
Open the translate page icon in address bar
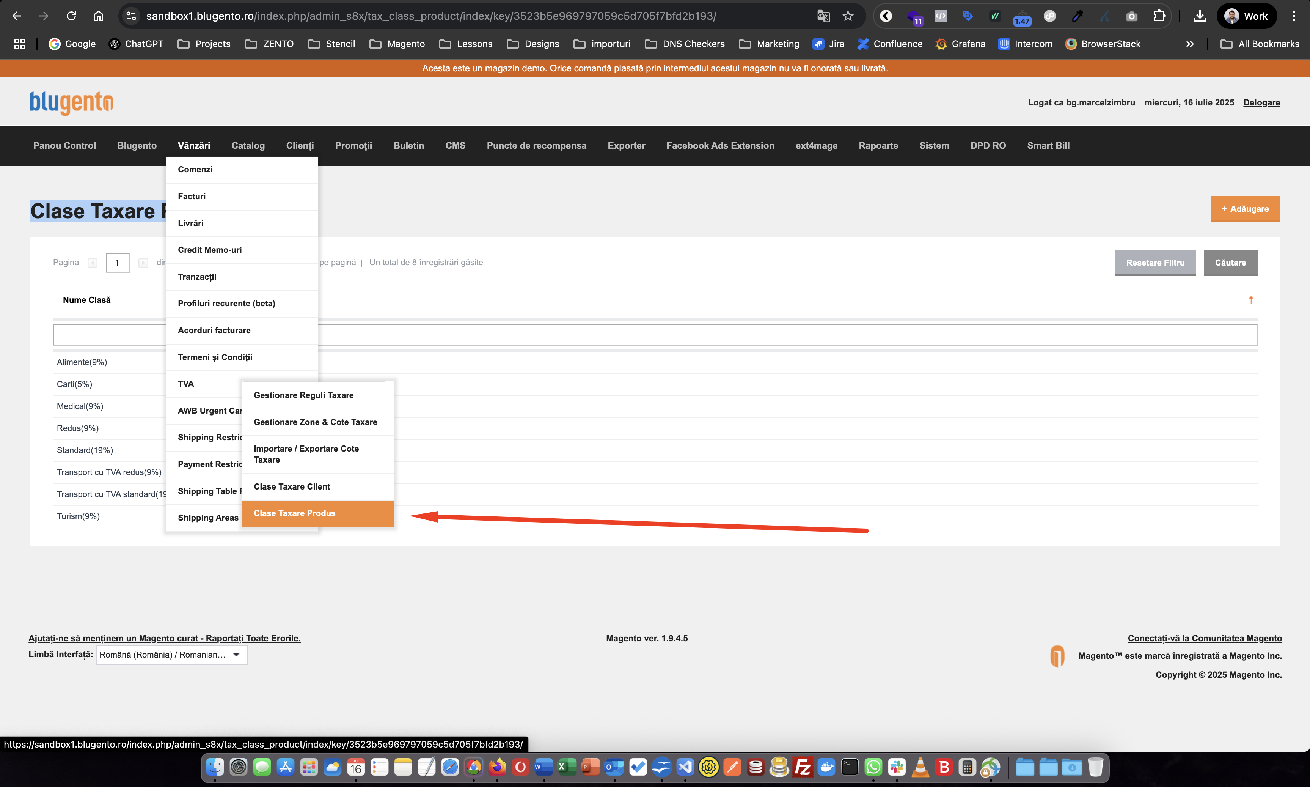pyautogui.click(x=823, y=16)
